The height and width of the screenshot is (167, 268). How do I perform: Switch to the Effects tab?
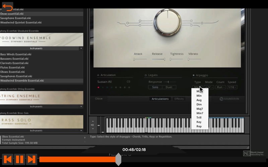click(x=179, y=99)
